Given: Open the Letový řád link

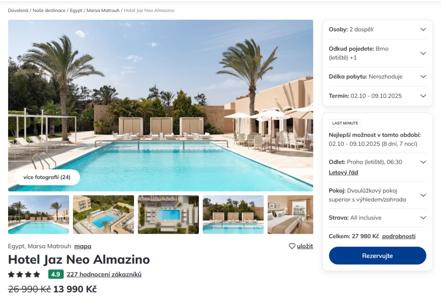Looking at the screenshot, I should coord(343,172).
